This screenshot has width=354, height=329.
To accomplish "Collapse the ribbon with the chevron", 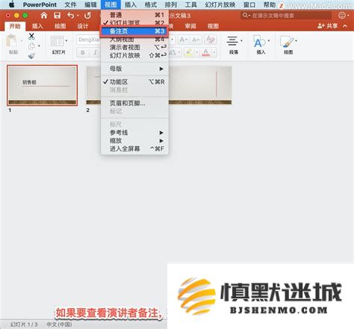I will 345,26.
